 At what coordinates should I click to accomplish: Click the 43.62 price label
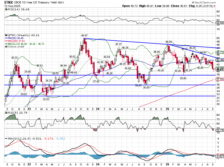click(x=72, y=57)
